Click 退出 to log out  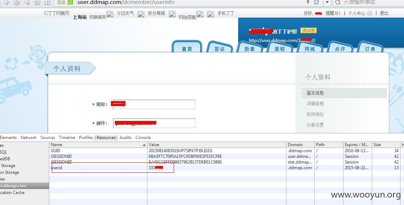tap(384, 13)
